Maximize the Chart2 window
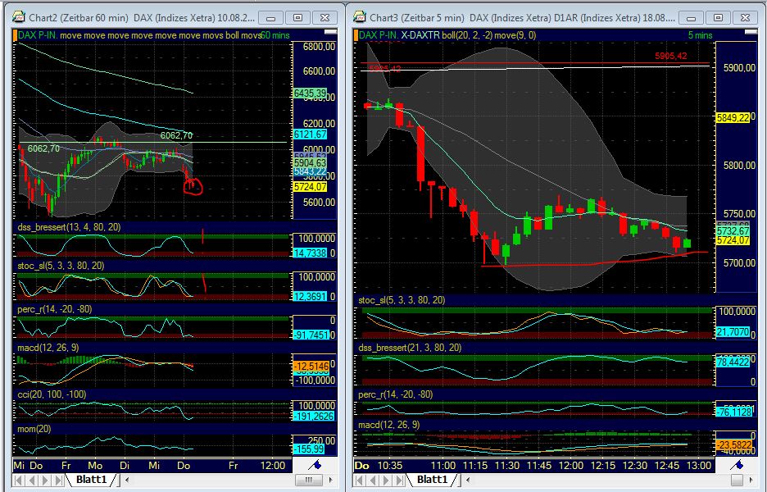Image resolution: width=767 pixels, height=492 pixels. pyautogui.click(x=297, y=17)
